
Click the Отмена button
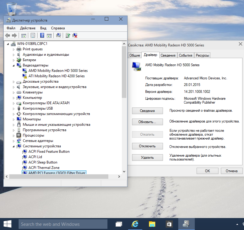tap(232, 171)
